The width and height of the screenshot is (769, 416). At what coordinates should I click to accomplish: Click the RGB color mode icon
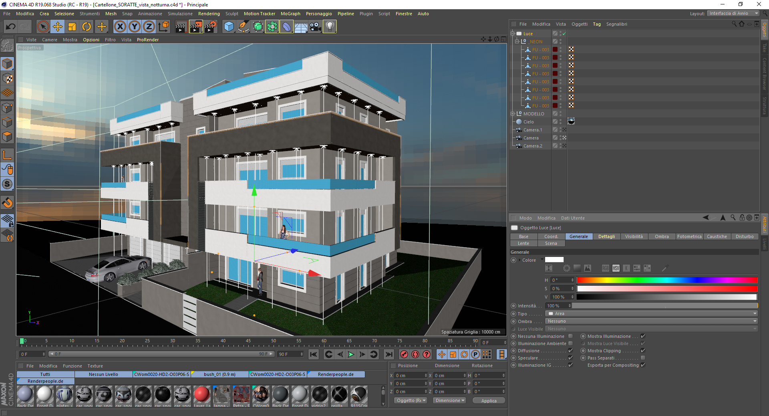(x=606, y=268)
